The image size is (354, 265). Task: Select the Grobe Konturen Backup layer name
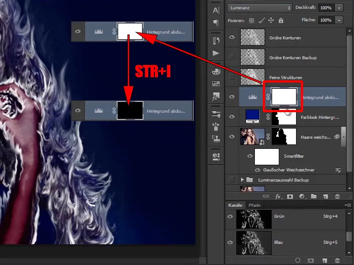293,58
